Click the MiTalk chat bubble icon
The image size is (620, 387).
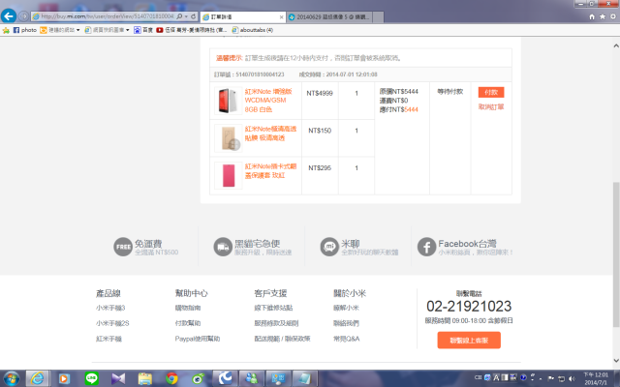tap(329, 247)
